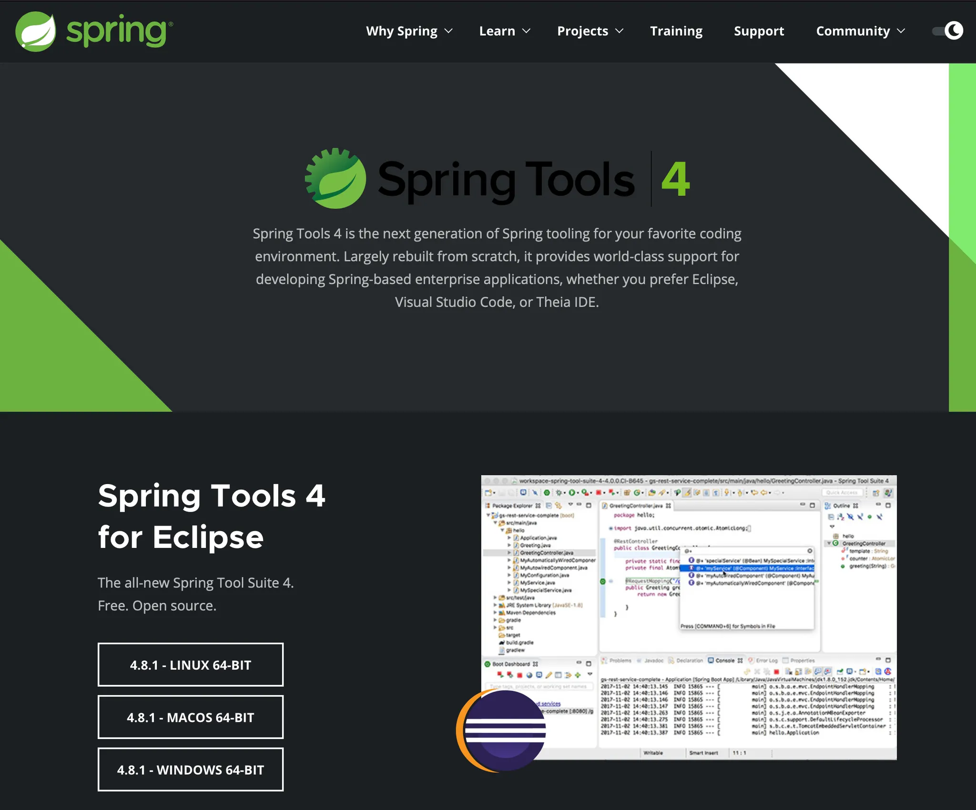Open the Projects dropdown chevron
The image size is (976, 810).
(x=619, y=31)
